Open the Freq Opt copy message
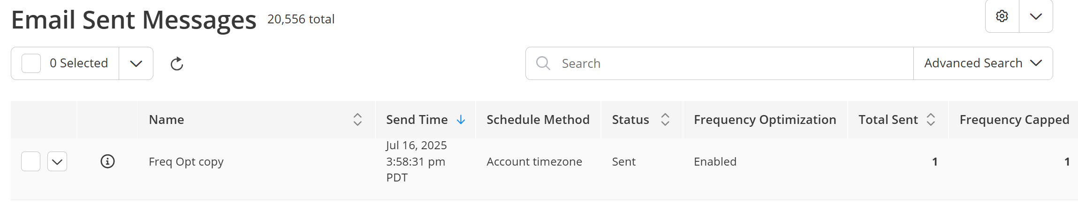Image resolution: width=1078 pixels, height=203 pixels. point(186,162)
